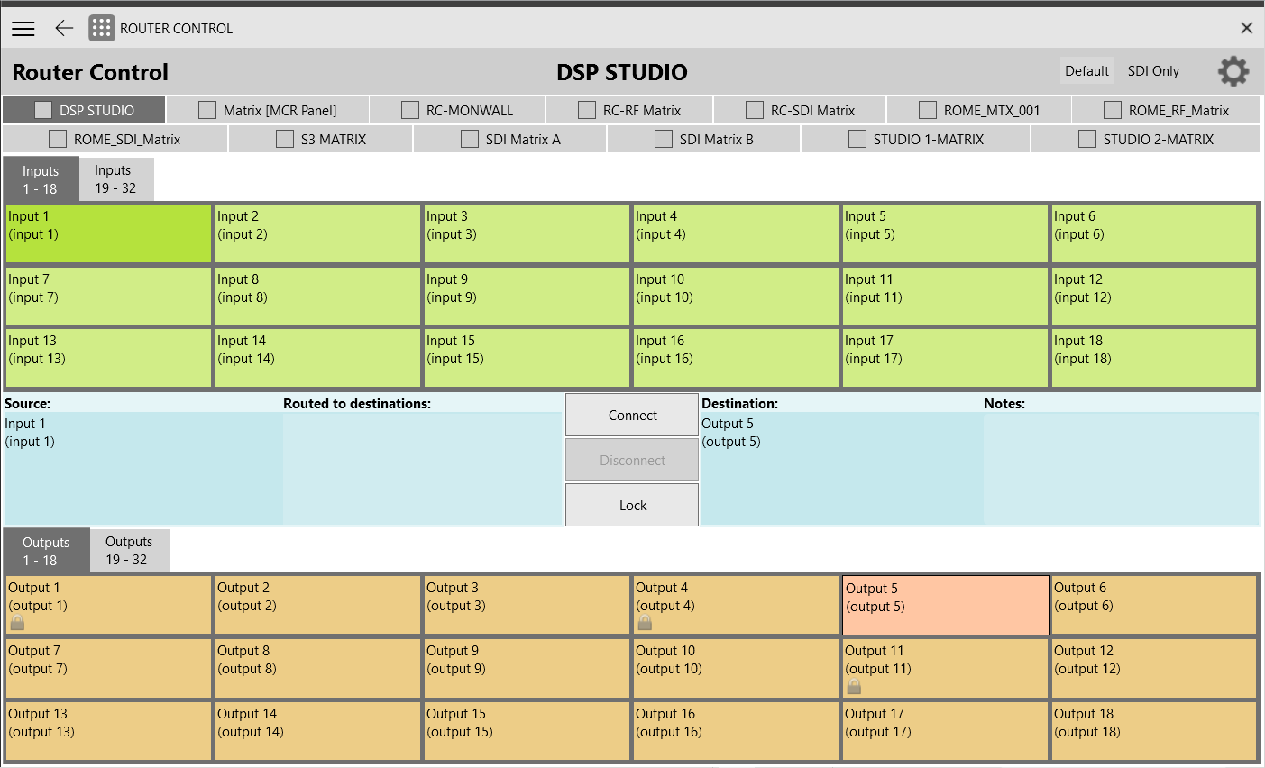The height and width of the screenshot is (768, 1265).
Task: Enable the DSP STUDIO checkbox
Action: pyautogui.click(x=42, y=109)
